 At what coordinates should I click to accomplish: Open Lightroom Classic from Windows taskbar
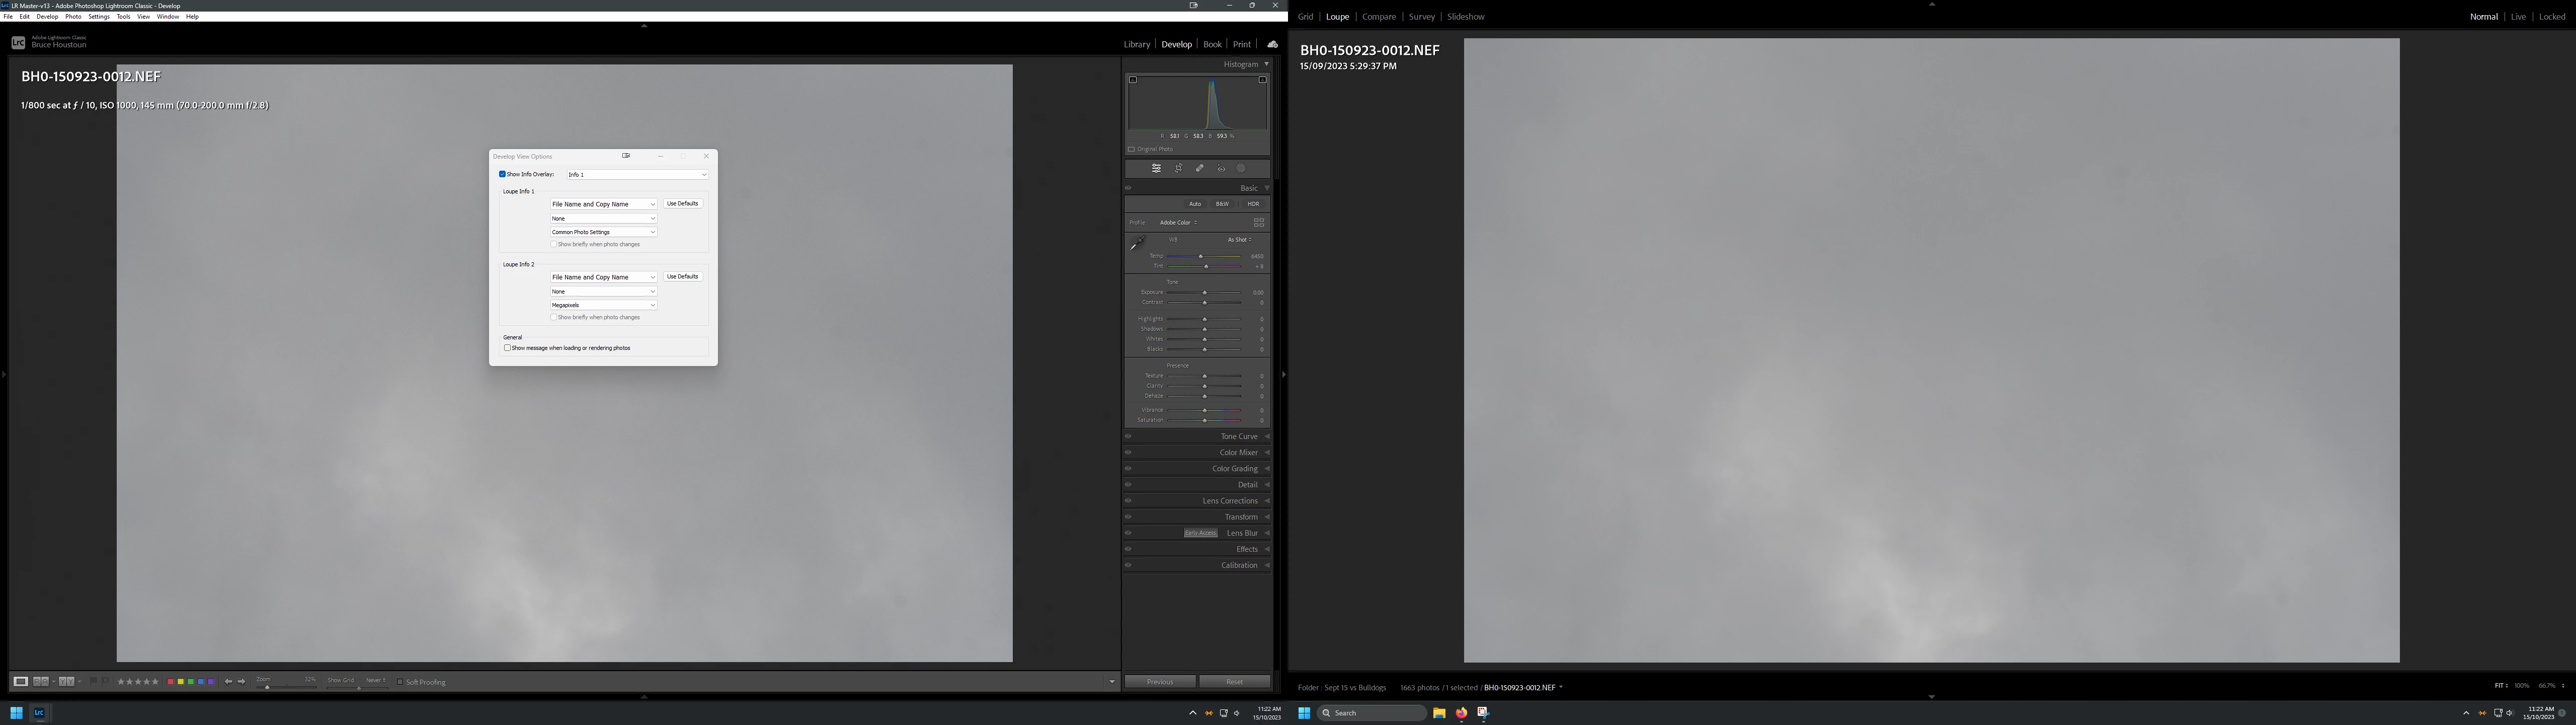[x=39, y=713]
